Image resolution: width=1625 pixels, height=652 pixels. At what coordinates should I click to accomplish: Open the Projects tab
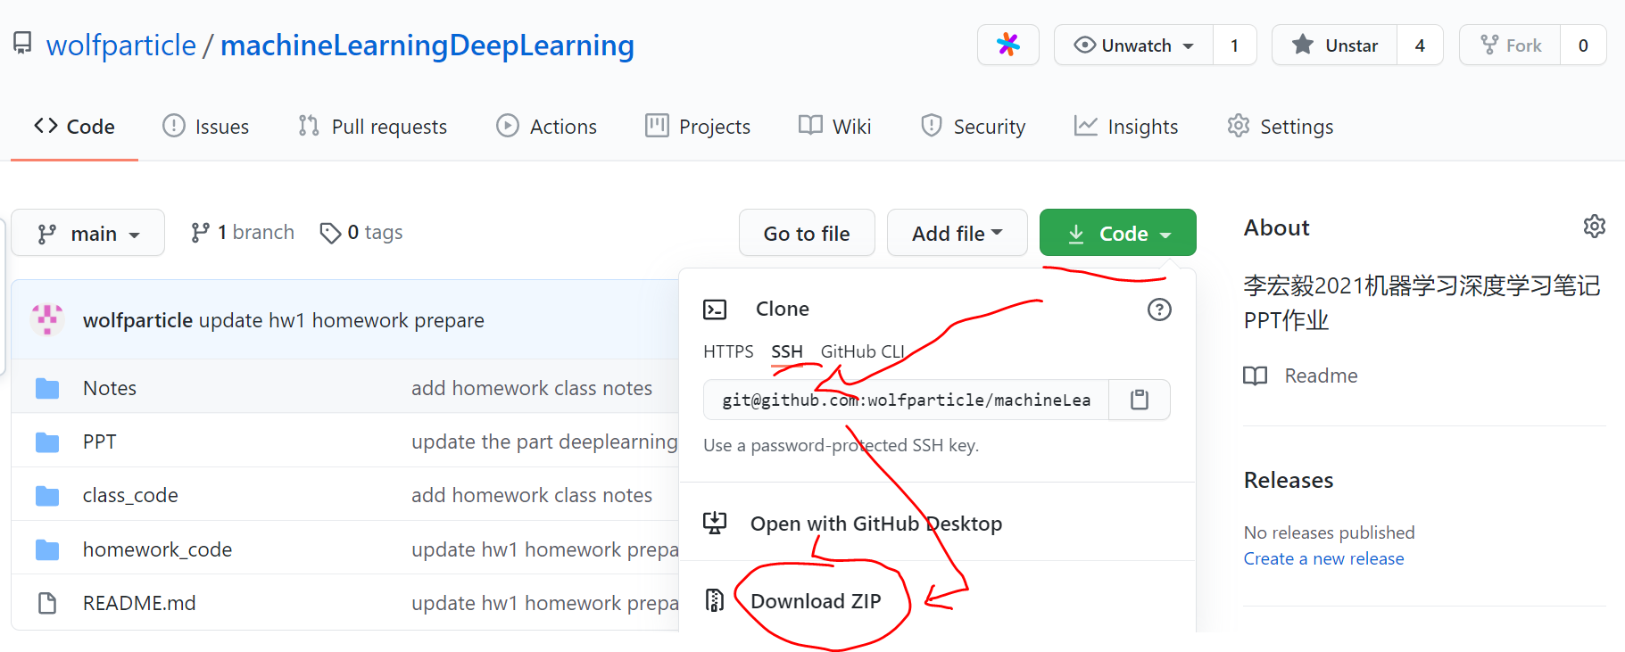[698, 127]
